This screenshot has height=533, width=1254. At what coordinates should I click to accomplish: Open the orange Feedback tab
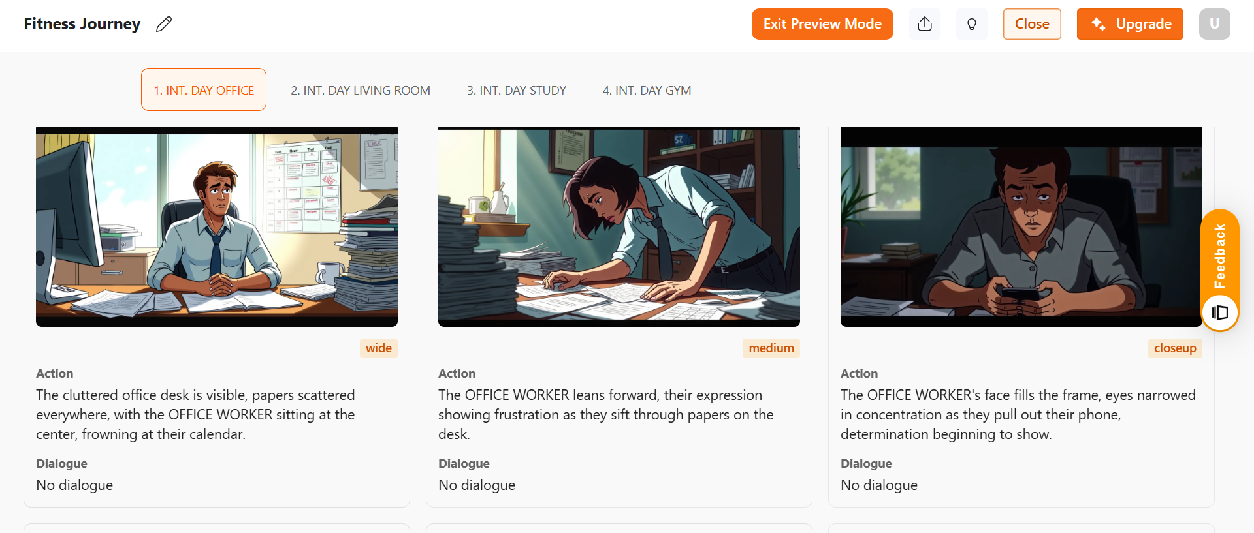(x=1219, y=256)
